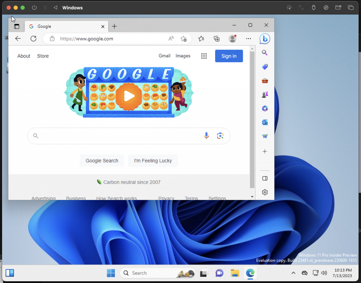This screenshot has height=283, width=361.
Task: Open the Gmail link
Action: point(164,56)
